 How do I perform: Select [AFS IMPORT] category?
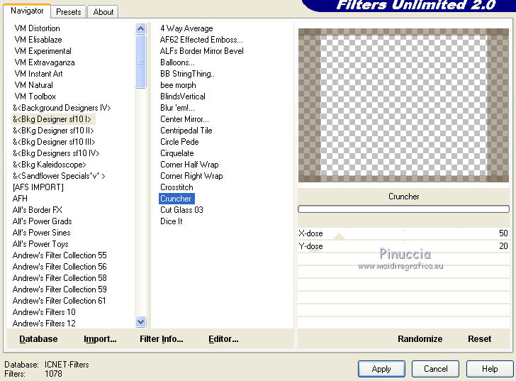[x=38, y=187]
